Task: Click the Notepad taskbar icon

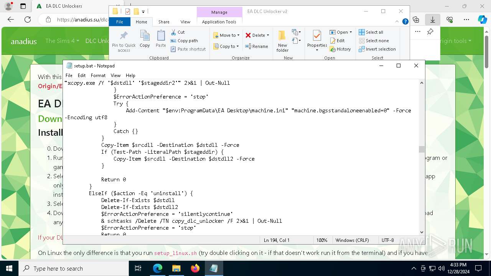Action: pos(214,268)
